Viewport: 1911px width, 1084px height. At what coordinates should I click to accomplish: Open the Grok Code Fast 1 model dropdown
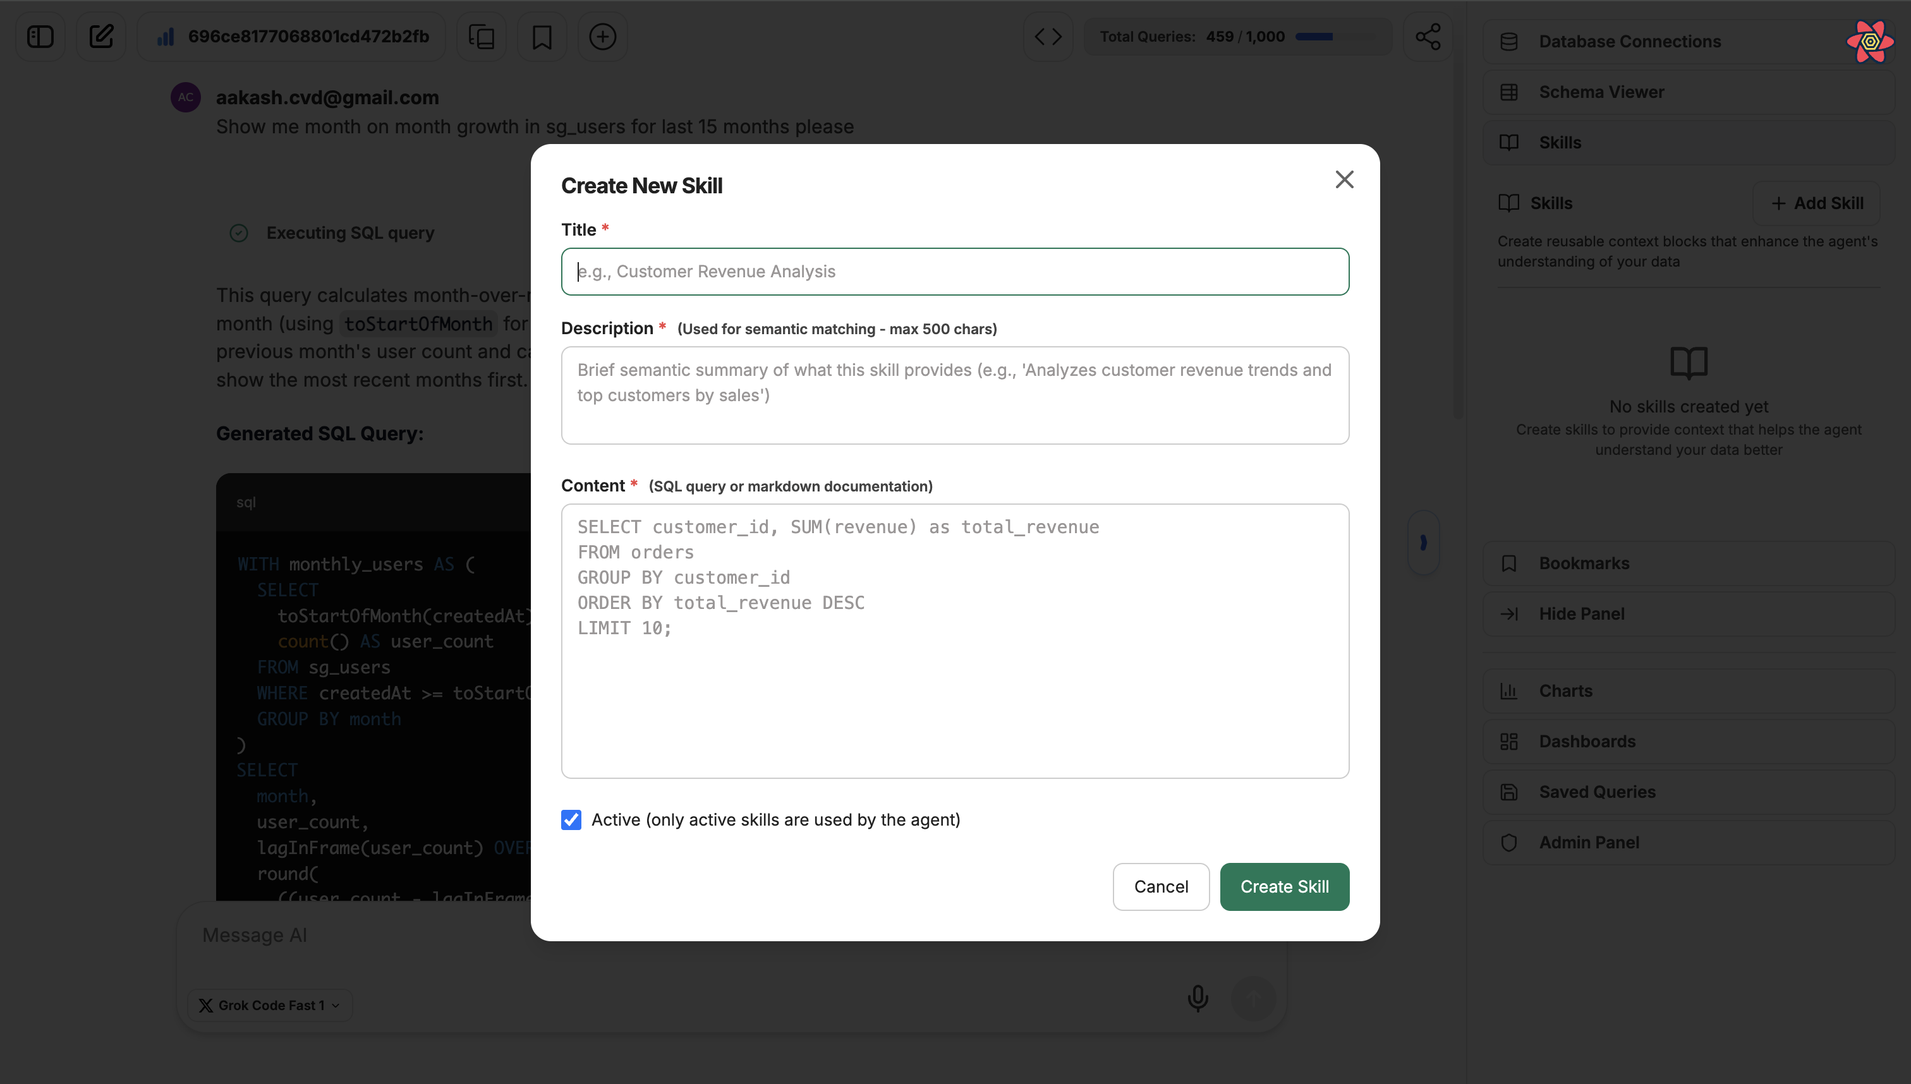point(268,1004)
